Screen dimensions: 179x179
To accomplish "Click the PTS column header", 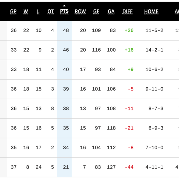I will [x=64, y=12].
